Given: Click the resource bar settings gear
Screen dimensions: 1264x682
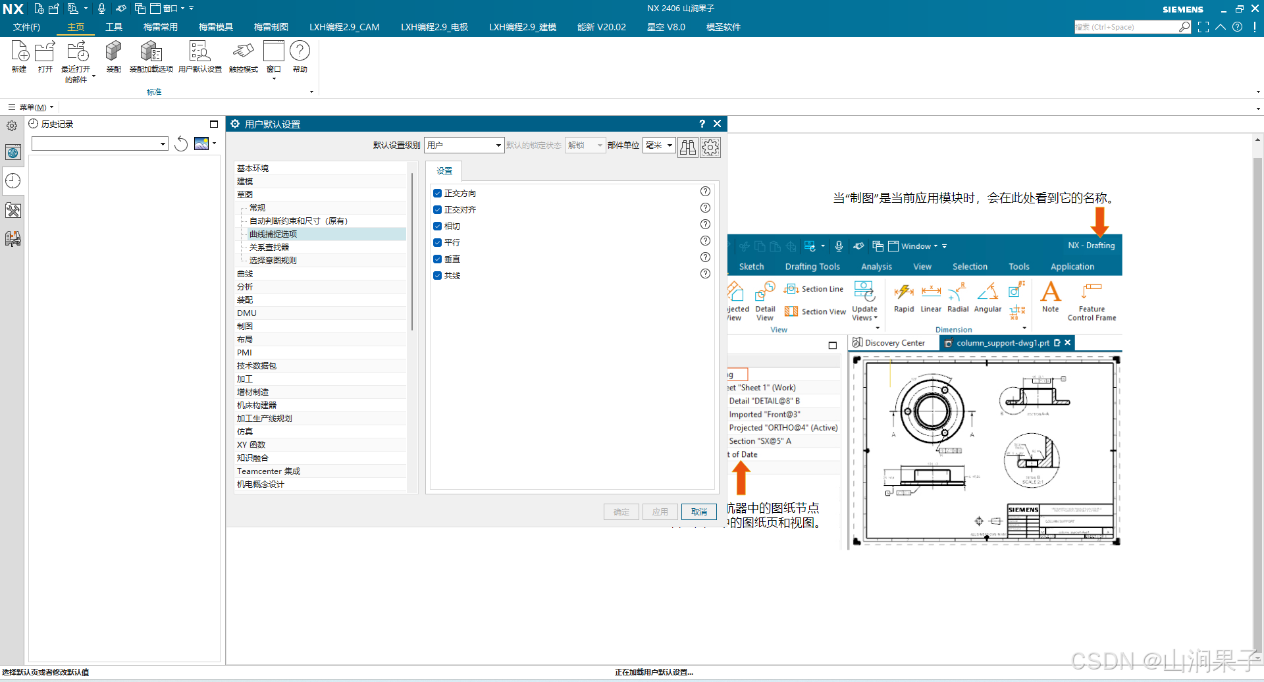Looking at the screenshot, I should point(12,126).
